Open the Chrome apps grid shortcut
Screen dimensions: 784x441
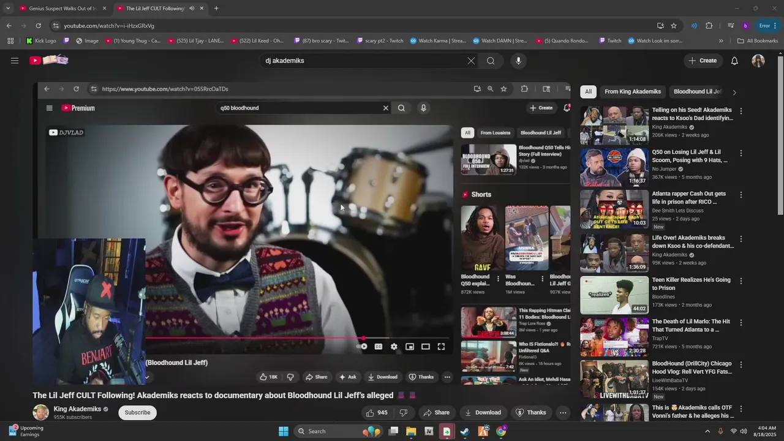click(x=10, y=41)
